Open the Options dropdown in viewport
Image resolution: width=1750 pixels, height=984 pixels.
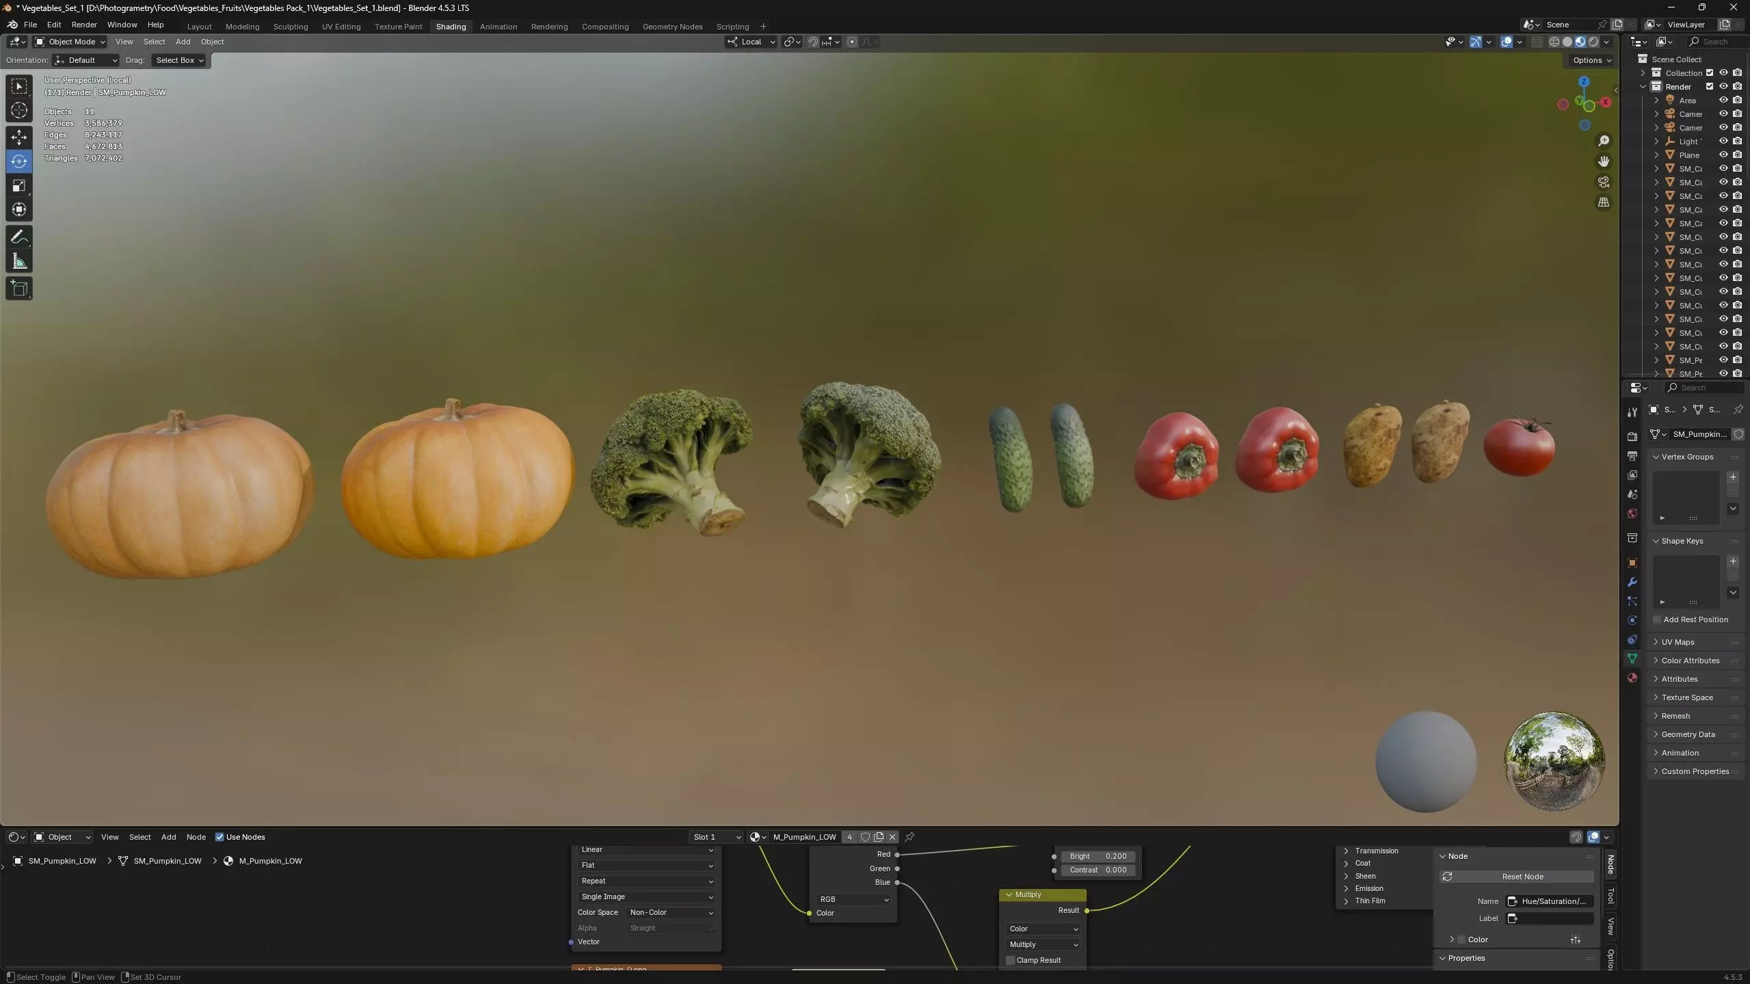click(1591, 60)
